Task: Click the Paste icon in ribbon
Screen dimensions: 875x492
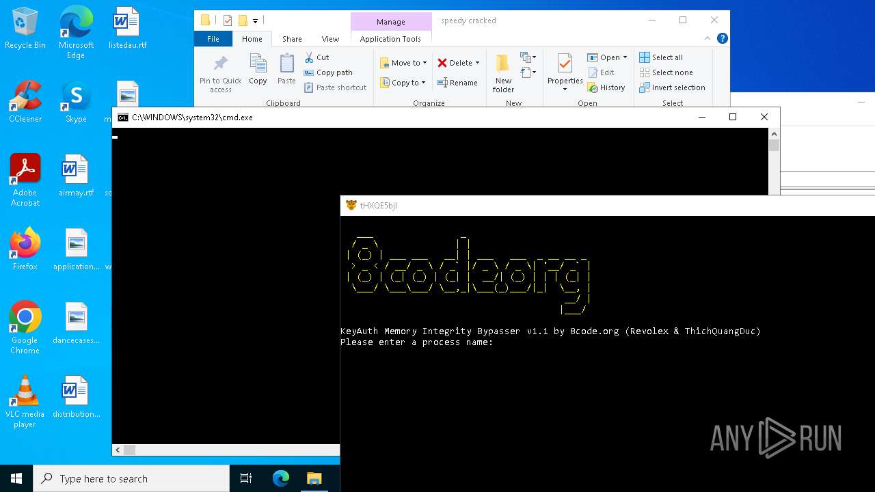Action: 286,69
